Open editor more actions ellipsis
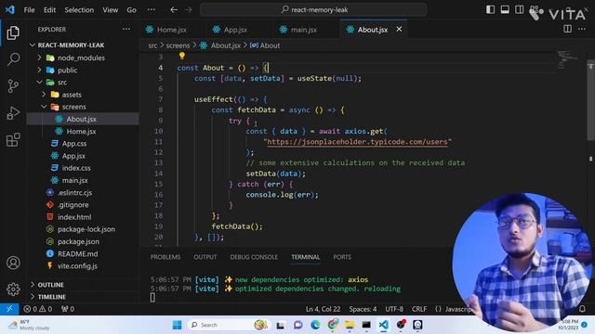This screenshot has height=334, width=595. 582,29
